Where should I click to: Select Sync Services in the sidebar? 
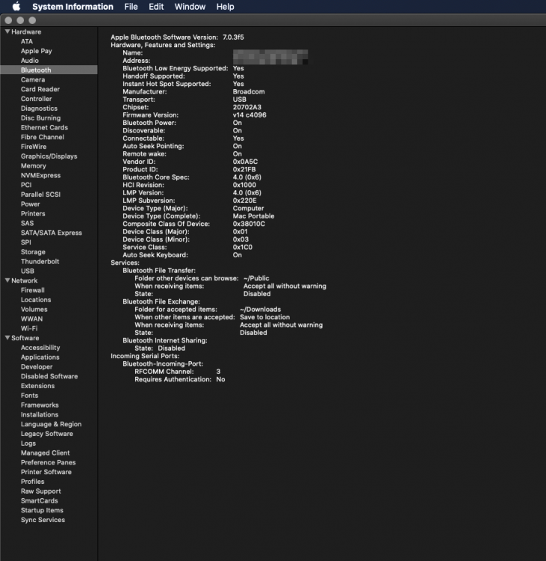pos(43,520)
